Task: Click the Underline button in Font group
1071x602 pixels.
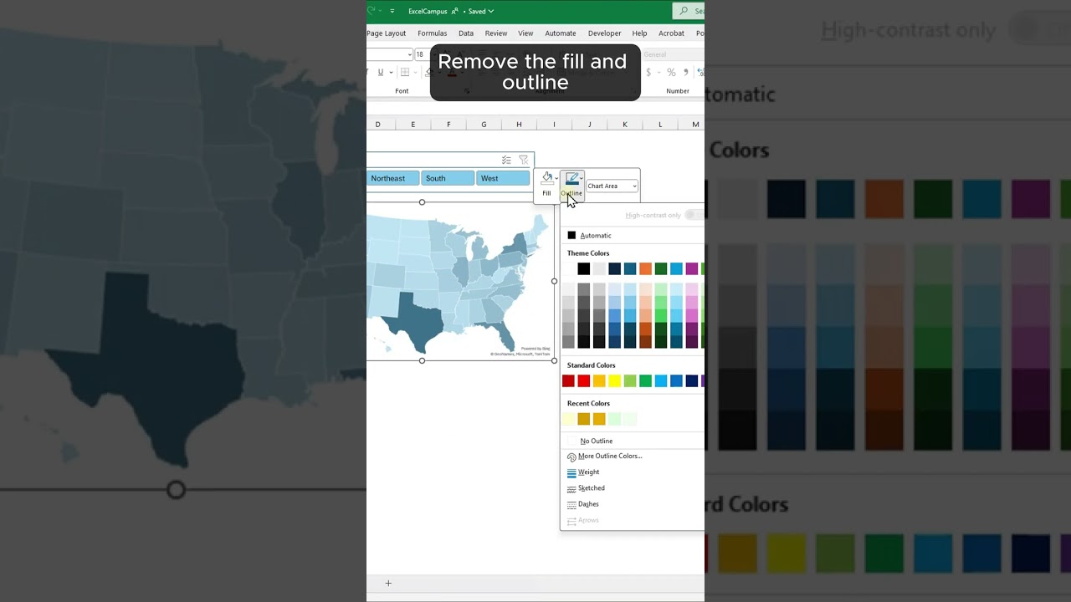Action: coord(381,73)
